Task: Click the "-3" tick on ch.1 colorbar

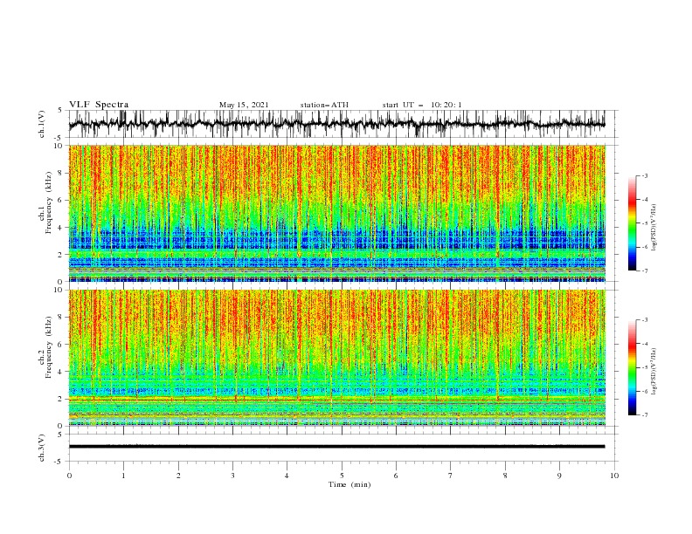Action: click(x=644, y=175)
